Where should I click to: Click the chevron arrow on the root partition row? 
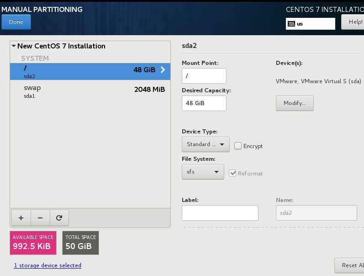point(163,70)
